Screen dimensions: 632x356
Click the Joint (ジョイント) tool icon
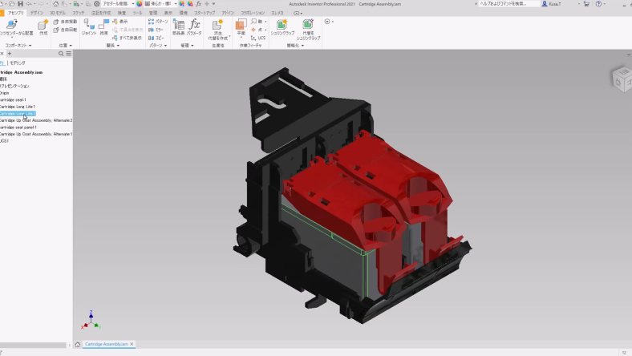tap(88, 26)
